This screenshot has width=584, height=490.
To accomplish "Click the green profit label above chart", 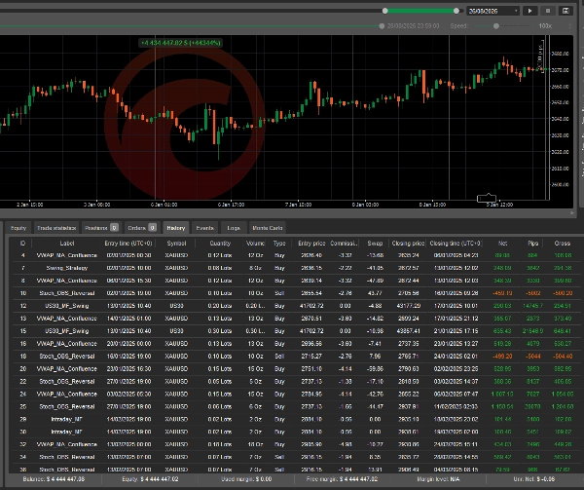I will [x=181, y=43].
